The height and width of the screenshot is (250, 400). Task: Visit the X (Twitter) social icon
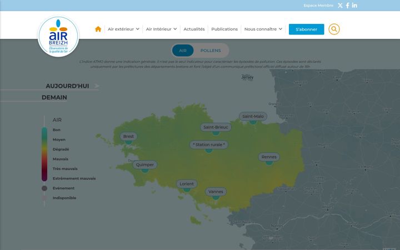pos(340,6)
